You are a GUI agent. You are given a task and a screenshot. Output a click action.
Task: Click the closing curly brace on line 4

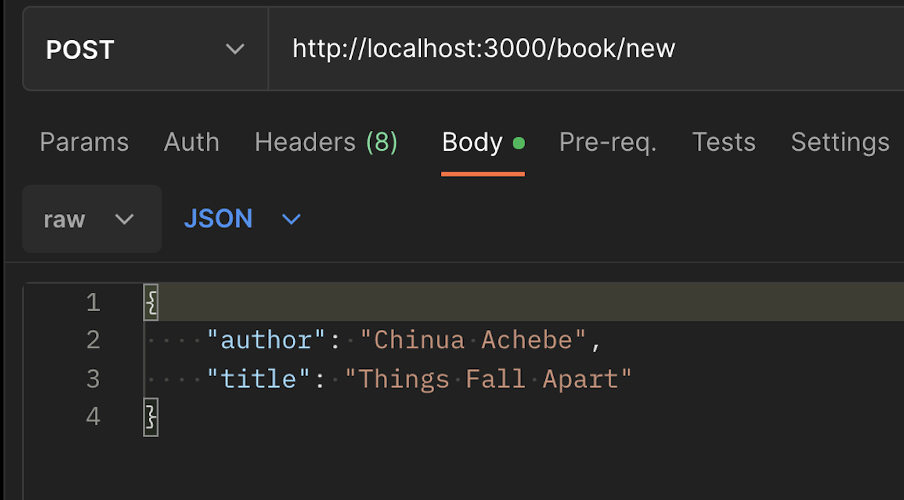(x=151, y=417)
